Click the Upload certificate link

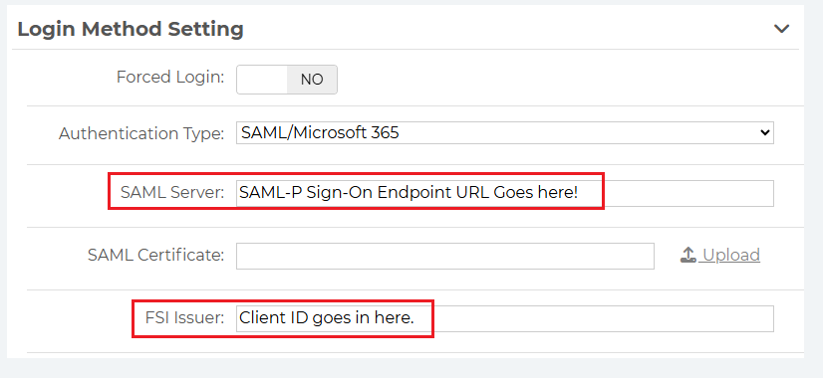(720, 256)
